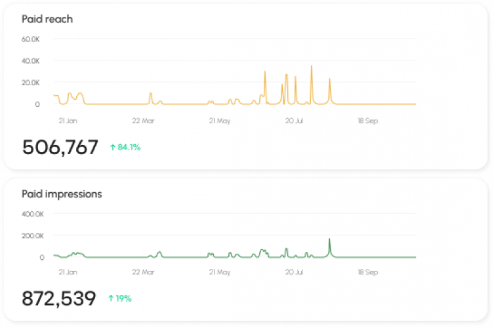
Task: Click the 20.0K y-axis label in Paid reach
Action: coord(31,83)
